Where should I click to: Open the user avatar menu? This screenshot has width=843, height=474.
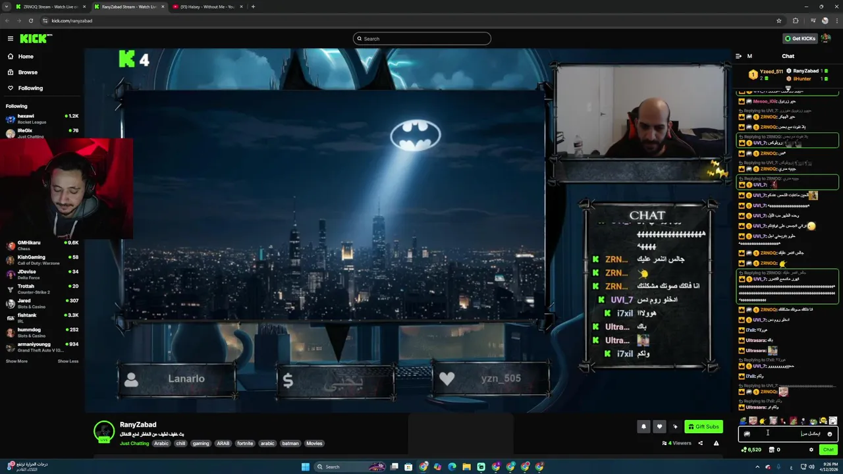826,38
